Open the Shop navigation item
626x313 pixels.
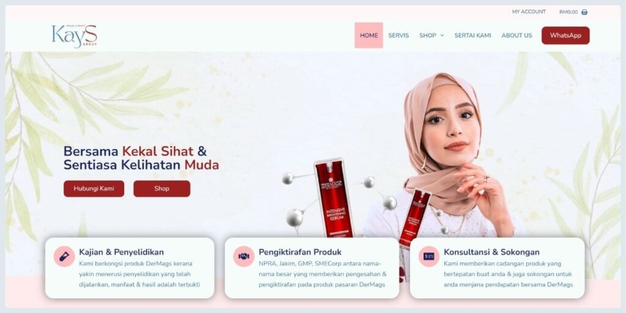pos(427,35)
